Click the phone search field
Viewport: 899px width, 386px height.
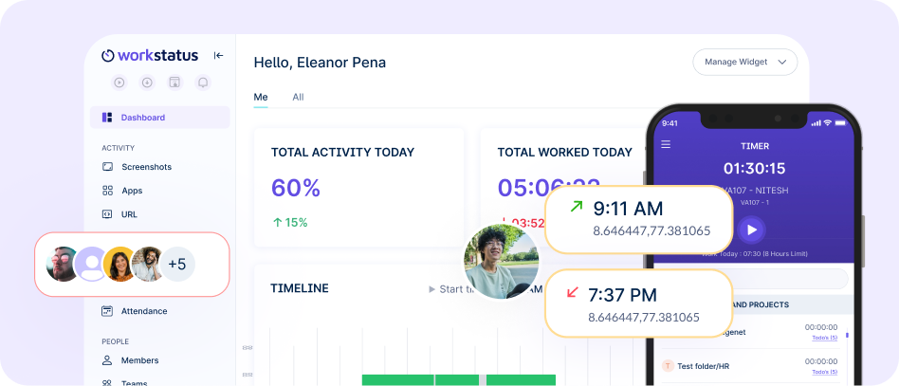791,280
